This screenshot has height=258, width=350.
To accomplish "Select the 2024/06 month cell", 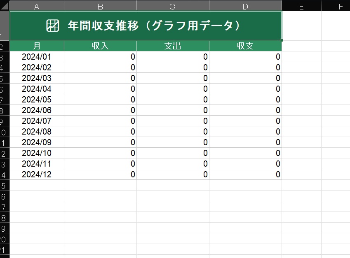I will coord(37,110).
